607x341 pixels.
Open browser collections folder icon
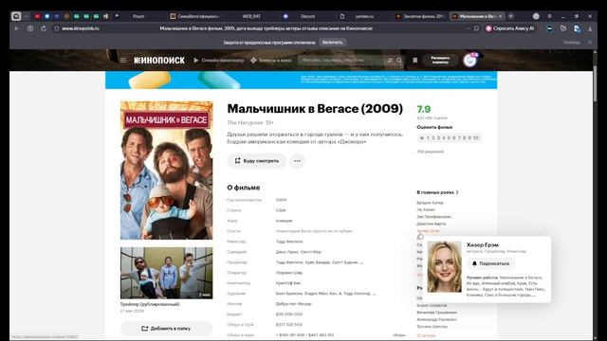coord(563,28)
